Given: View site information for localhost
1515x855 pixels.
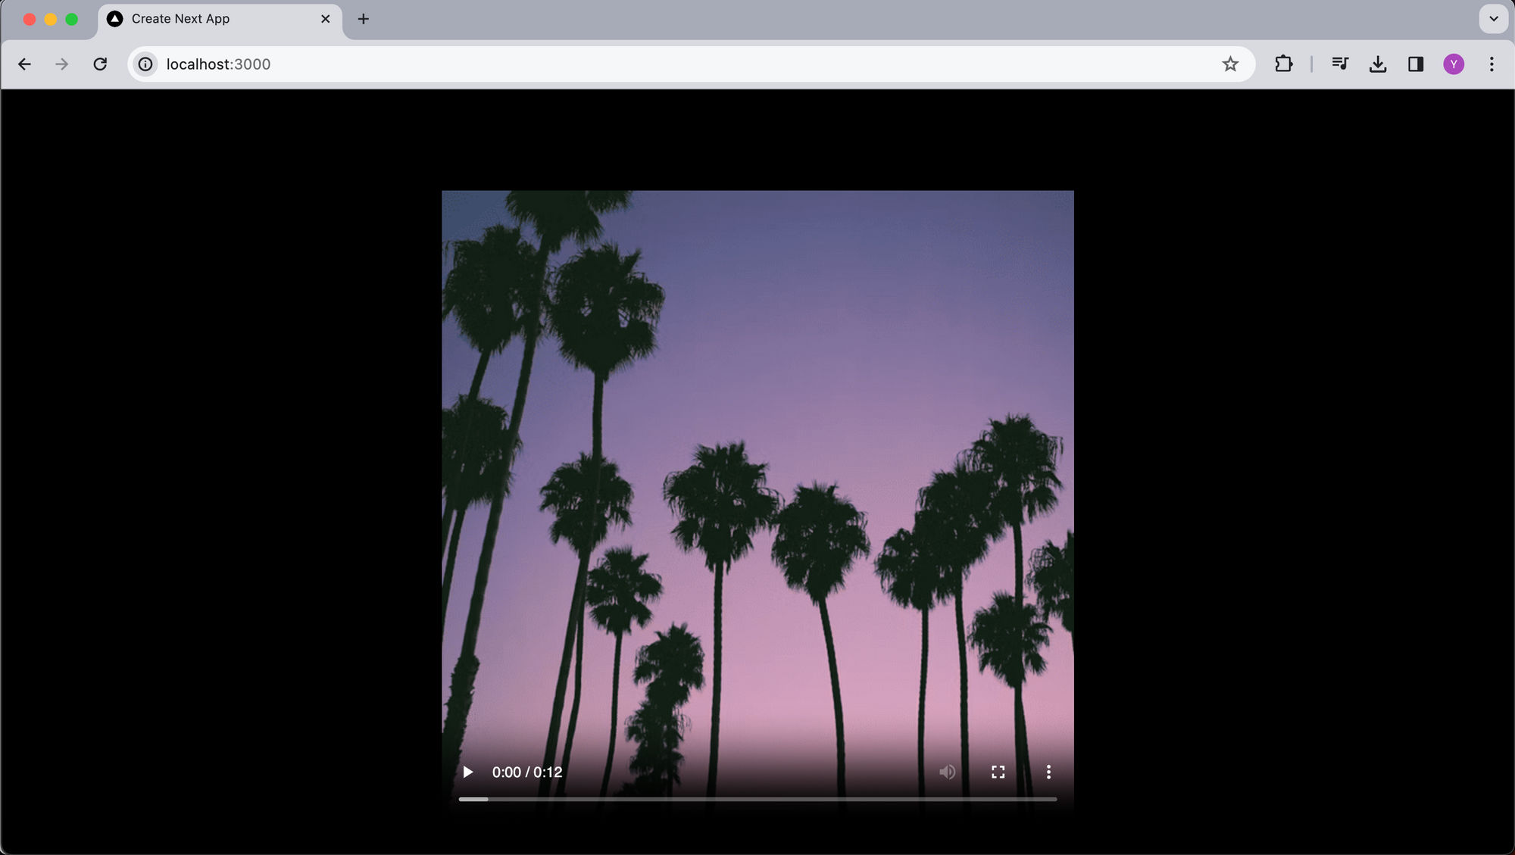Looking at the screenshot, I should 145,64.
